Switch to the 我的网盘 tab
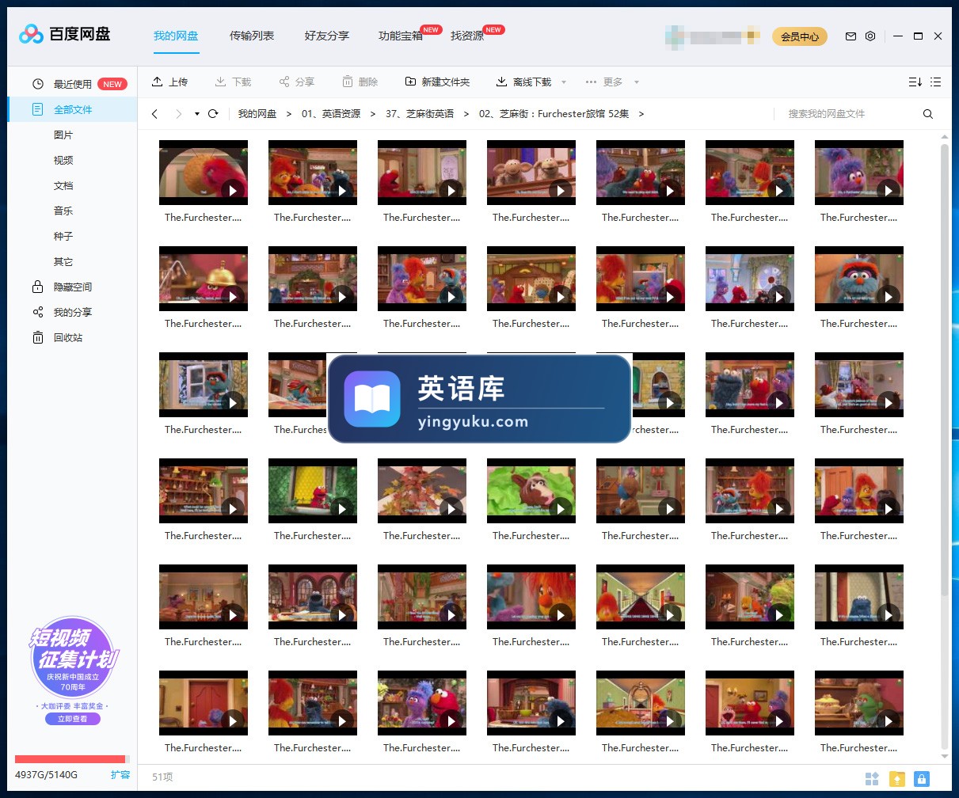The height and width of the screenshot is (798, 959). coord(176,36)
